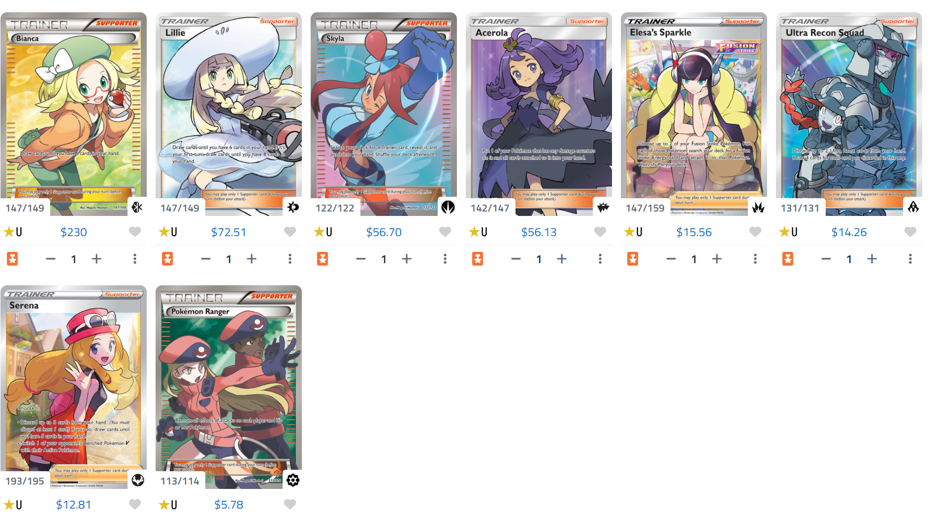
Task: Click set symbol on Pokémon Ranger card
Action: [x=292, y=480]
